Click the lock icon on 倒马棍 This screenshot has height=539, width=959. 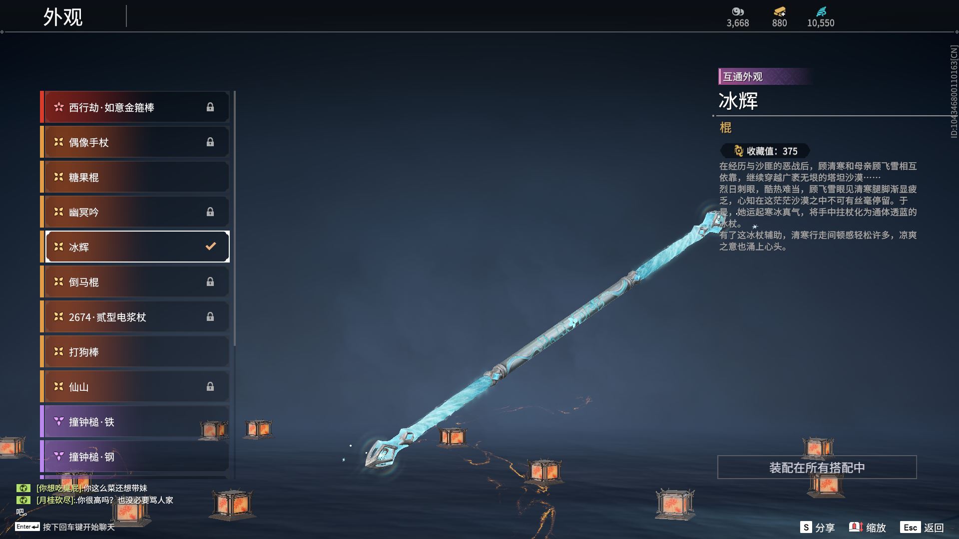210,282
